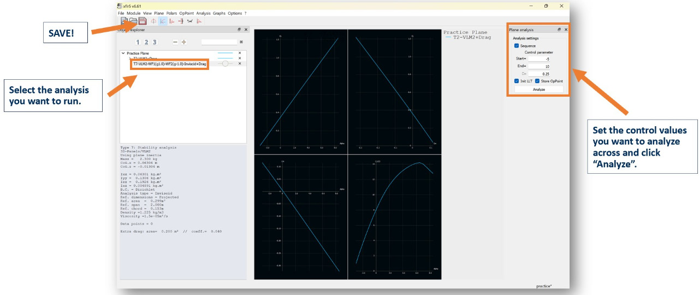This screenshot has width=699, height=295.
Task: Click level 3 button in Object explorer
Action: 155,42
